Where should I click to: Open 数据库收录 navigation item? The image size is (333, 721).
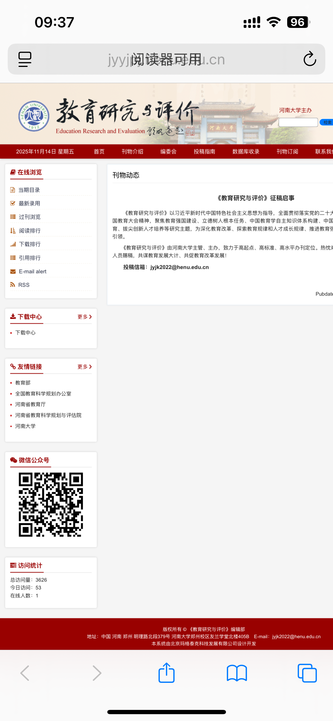[x=246, y=151]
